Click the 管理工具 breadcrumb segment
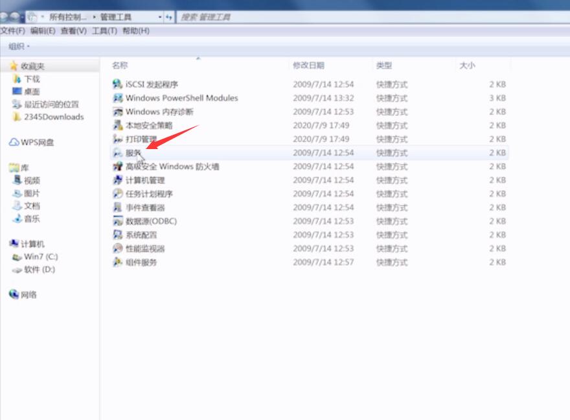Image resolution: width=570 pixels, height=420 pixels. (x=115, y=17)
